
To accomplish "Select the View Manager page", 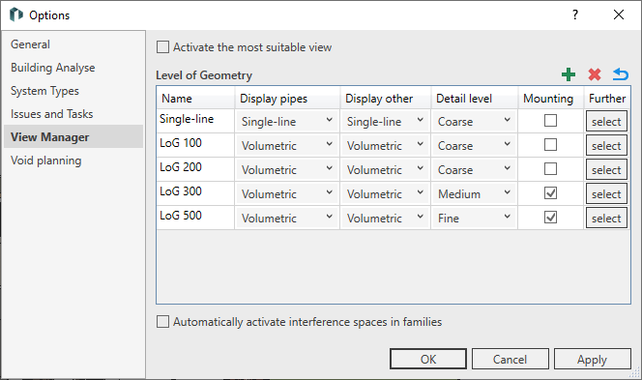I will 73,136.
